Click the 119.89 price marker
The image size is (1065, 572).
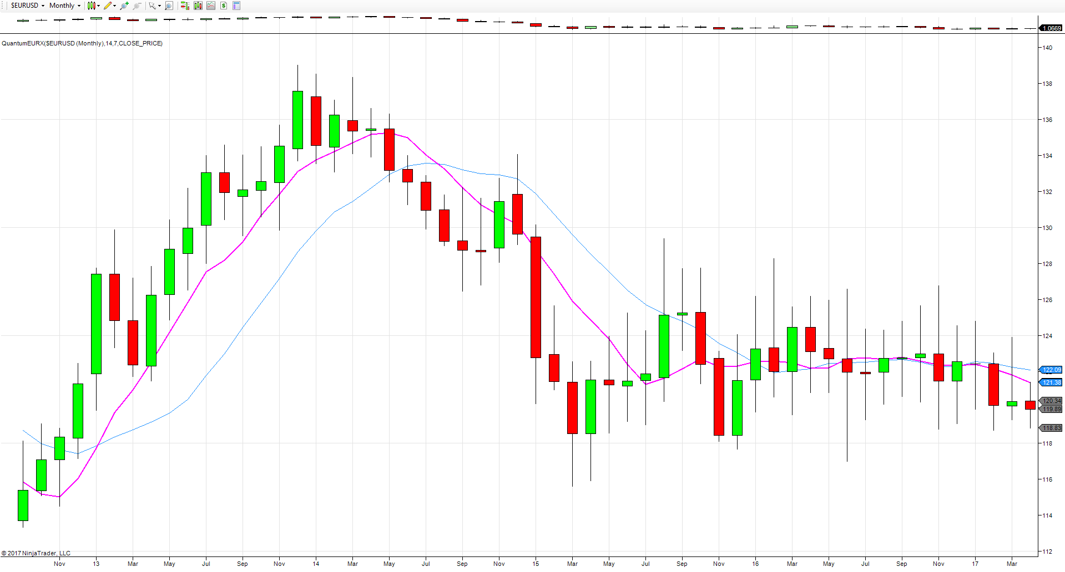1051,409
